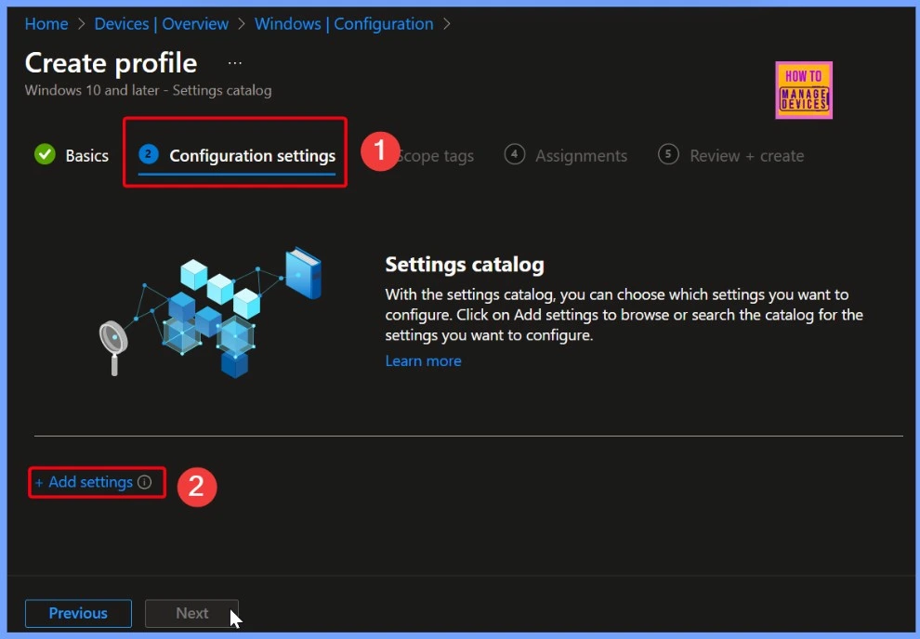Click the Create profile page title
The image size is (920, 639).
click(111, 63)
